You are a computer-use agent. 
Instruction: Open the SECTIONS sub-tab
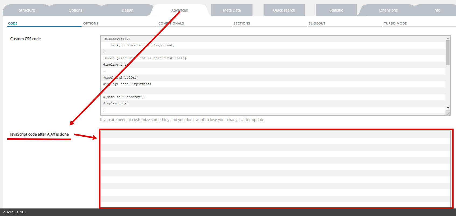click(x=242, y=23)
